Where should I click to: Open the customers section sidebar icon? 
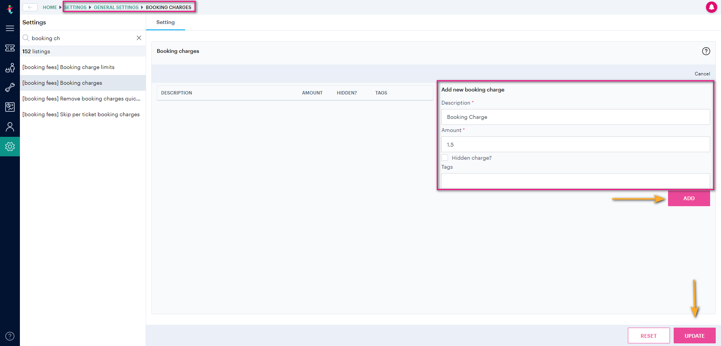click(10, 68)
